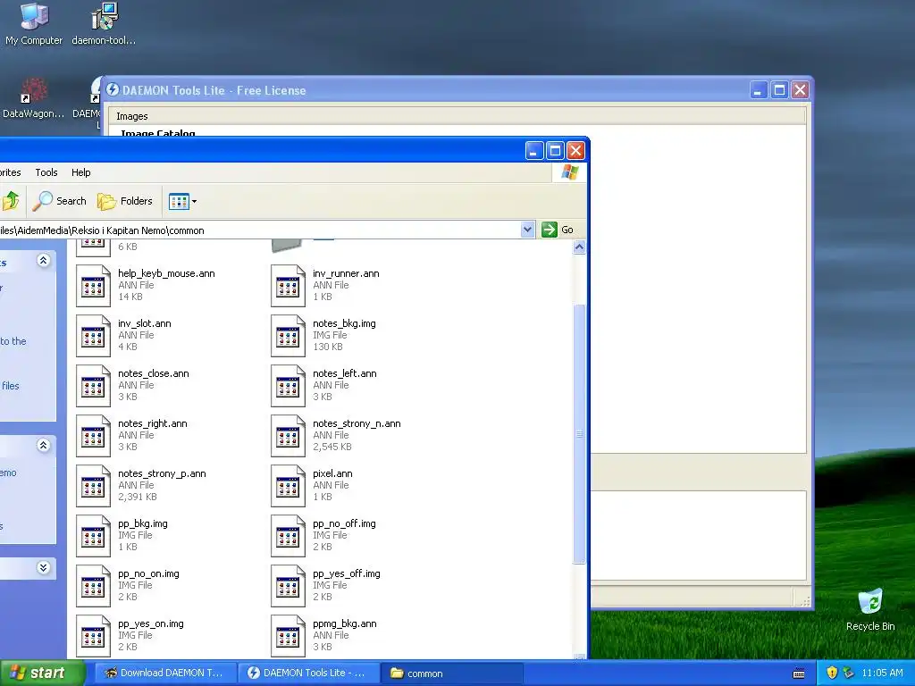The height and width of the screenshot is (686, 915).
Task: Select the pp_no_off.img file icon
Action: pyautogui.click(x=289, y=537)
